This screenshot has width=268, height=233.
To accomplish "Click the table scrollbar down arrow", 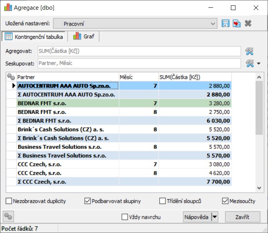I will click(259, 188).
